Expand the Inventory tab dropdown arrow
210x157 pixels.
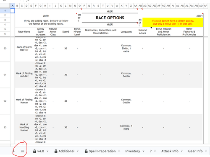143,151
